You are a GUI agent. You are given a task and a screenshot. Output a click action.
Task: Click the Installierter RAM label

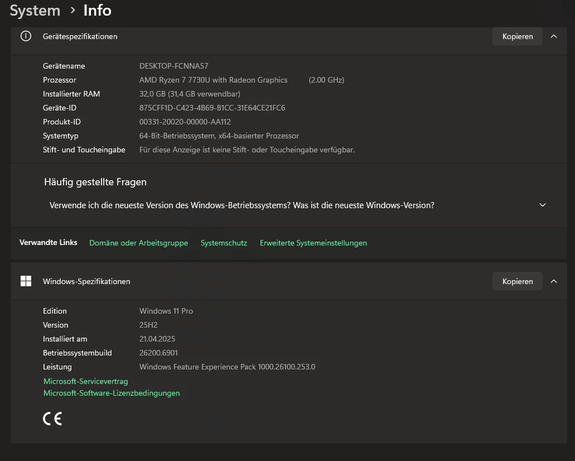coord(71,94)
